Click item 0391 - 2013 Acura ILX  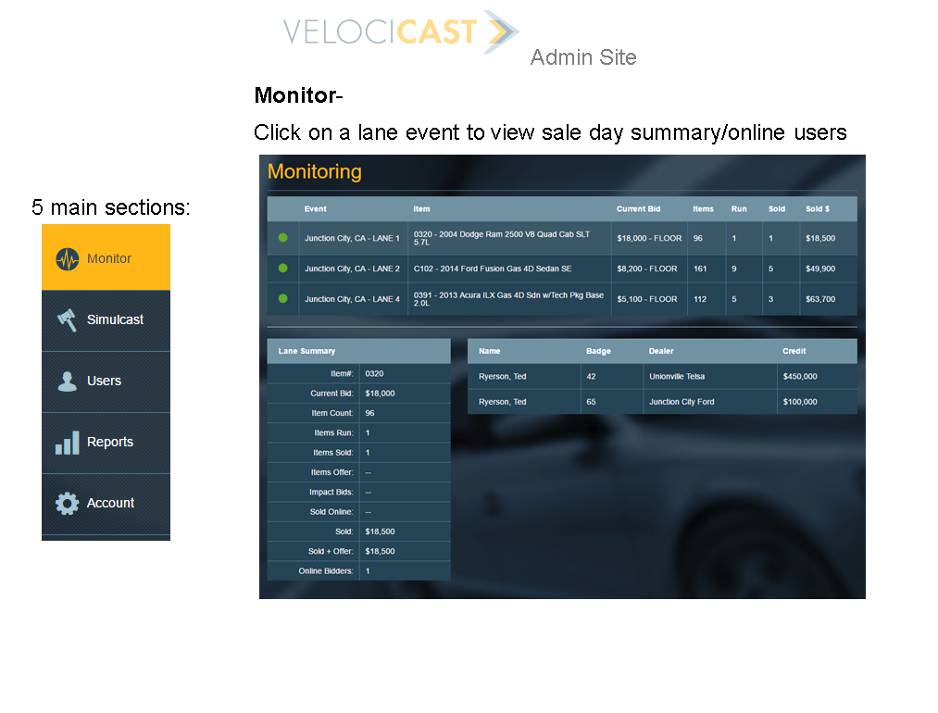(x=508, y=299)
